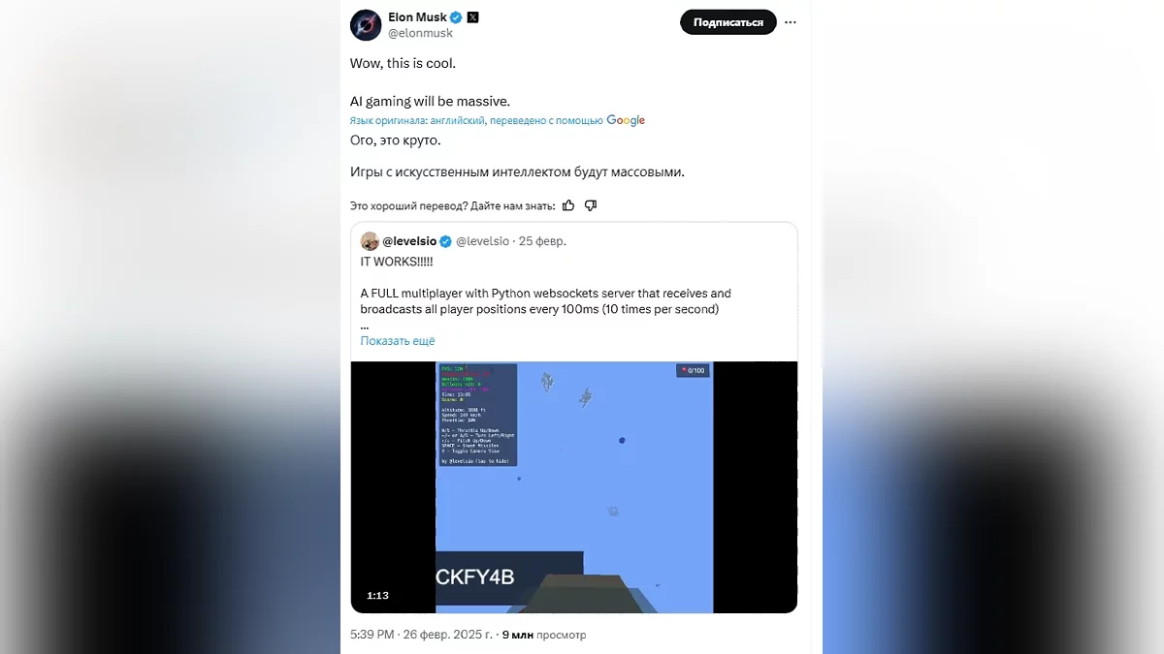Open the 9 млн просмотр view count
1164x654 pixels.
pyautogui.click(x=544, y=635)
